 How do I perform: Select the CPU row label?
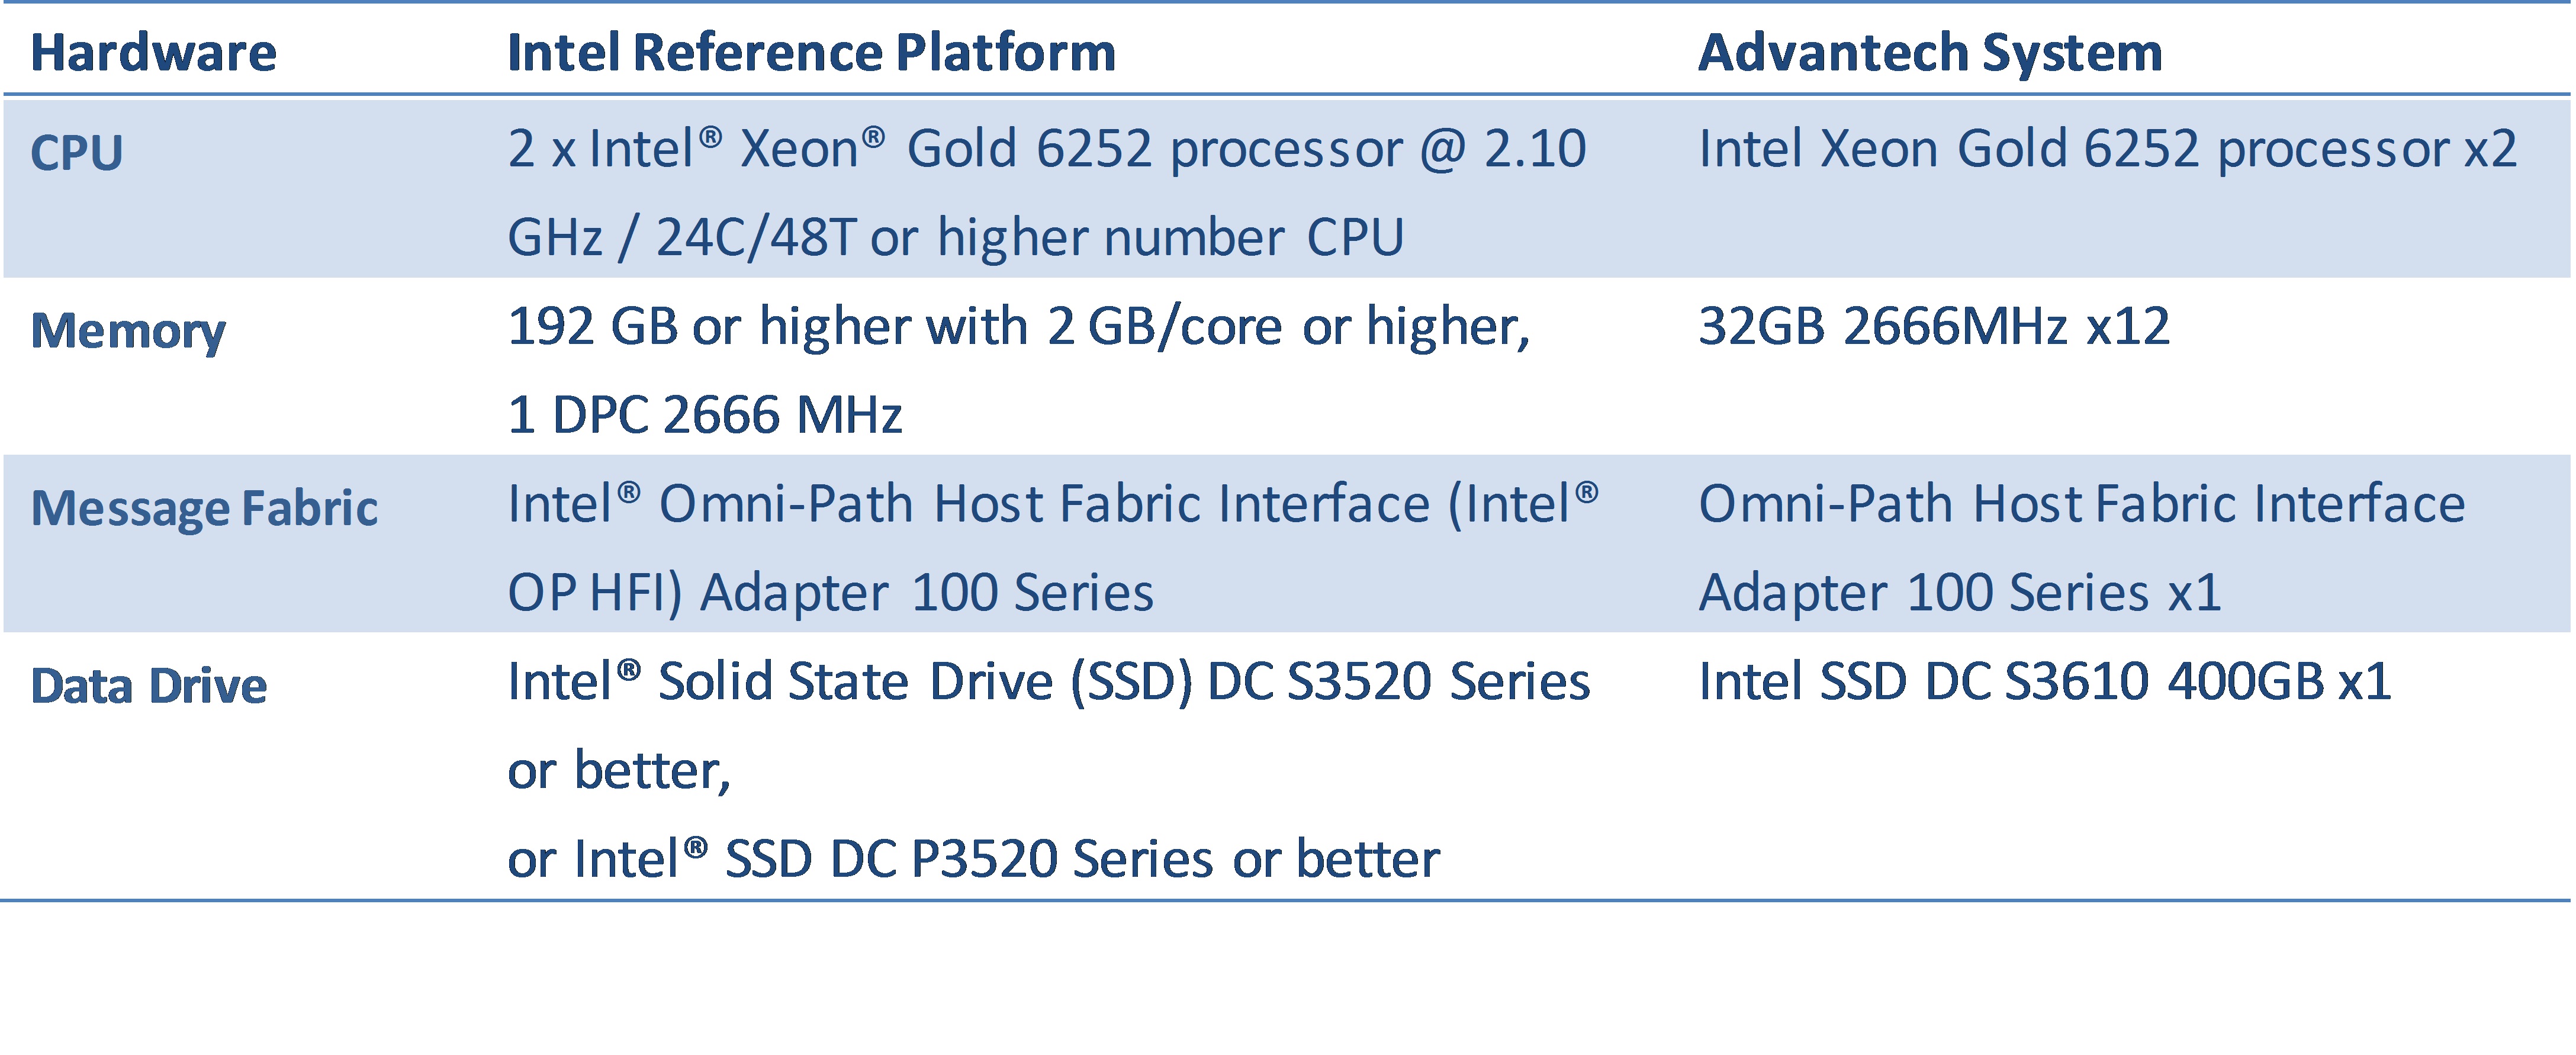coord(77,153)
